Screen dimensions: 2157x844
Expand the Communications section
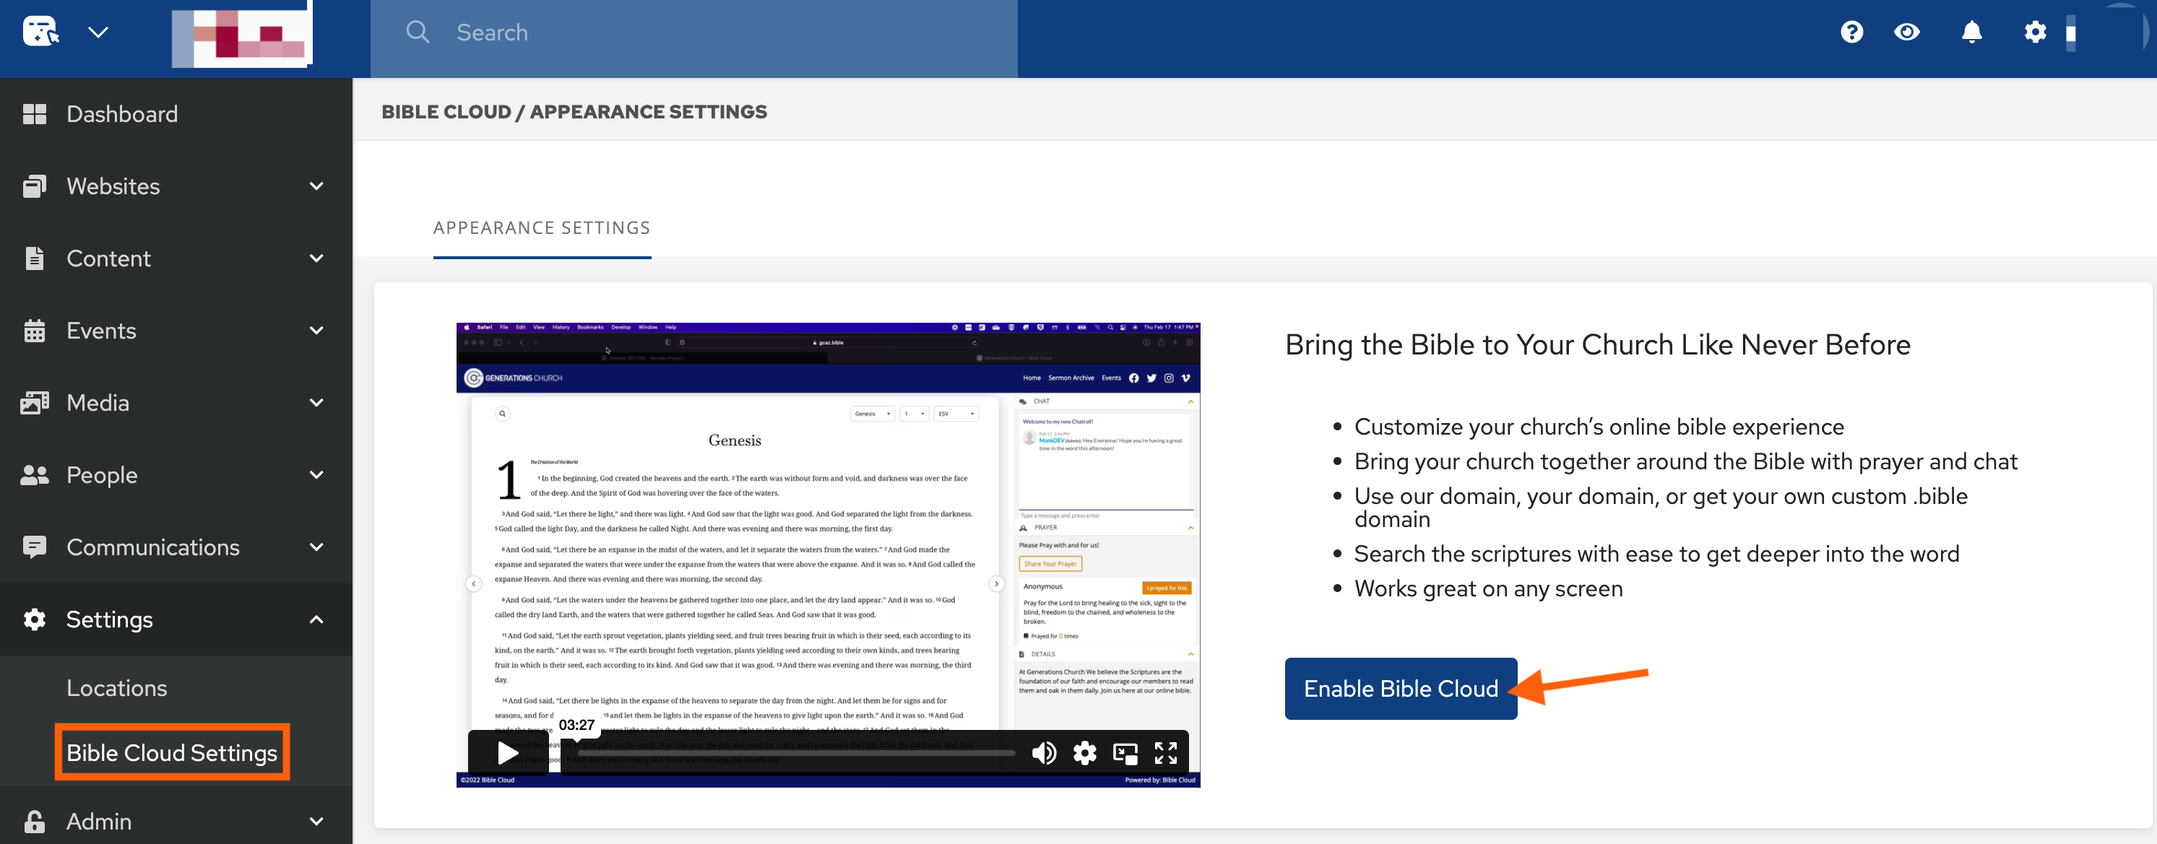[316, 547]
